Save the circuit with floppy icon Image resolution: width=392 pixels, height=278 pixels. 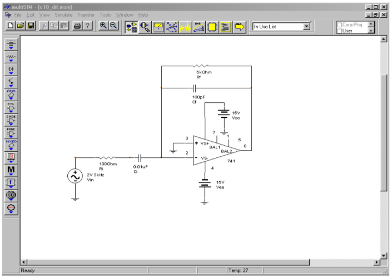pyautogui.click(x=31, y=26)
